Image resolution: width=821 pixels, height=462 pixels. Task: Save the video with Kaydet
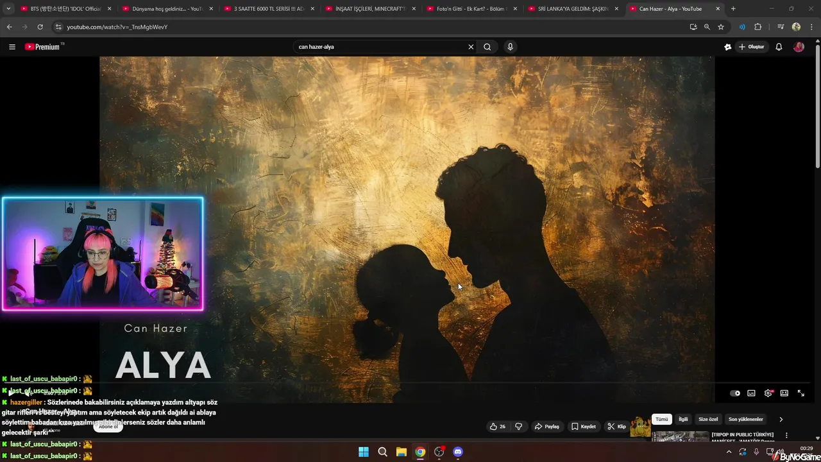coord(584,426)
